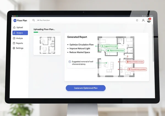Viewport: 165px width, 116px height.
Task: Click the 'Uploading Floor Plan...' label
Action: point(44,29)
